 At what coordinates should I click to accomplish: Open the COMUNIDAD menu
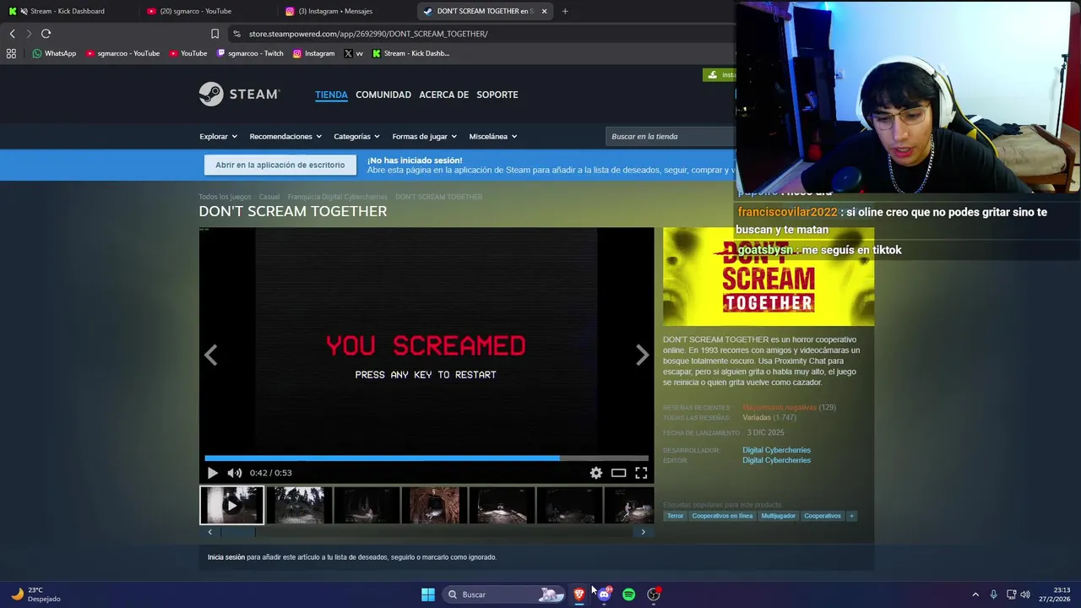coord(383,95)
